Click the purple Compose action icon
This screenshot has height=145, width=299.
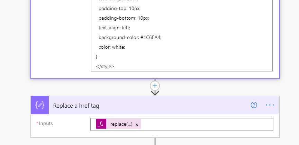(40, 105)
